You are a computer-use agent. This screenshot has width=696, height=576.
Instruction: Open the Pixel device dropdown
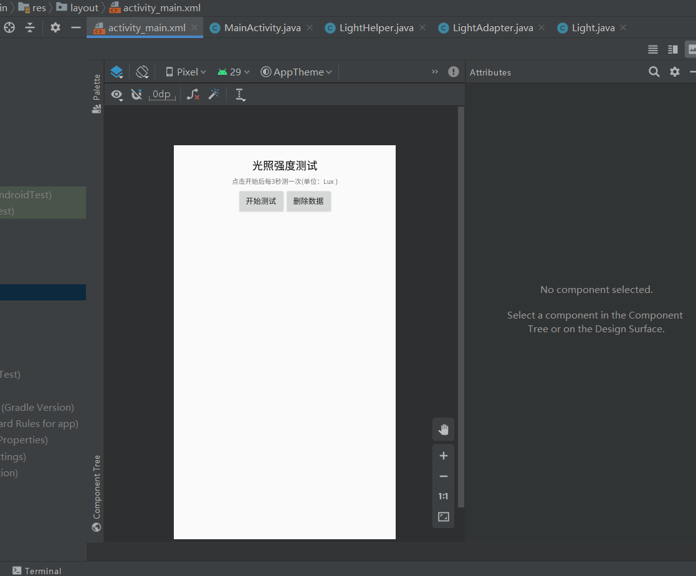(186, 72)
